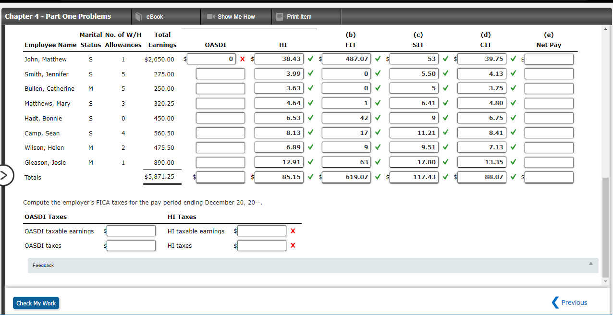Viewport: 613px width, 315px height.
Task: Click the Net Pay field for John, Matthew
Action: point(549,59)
